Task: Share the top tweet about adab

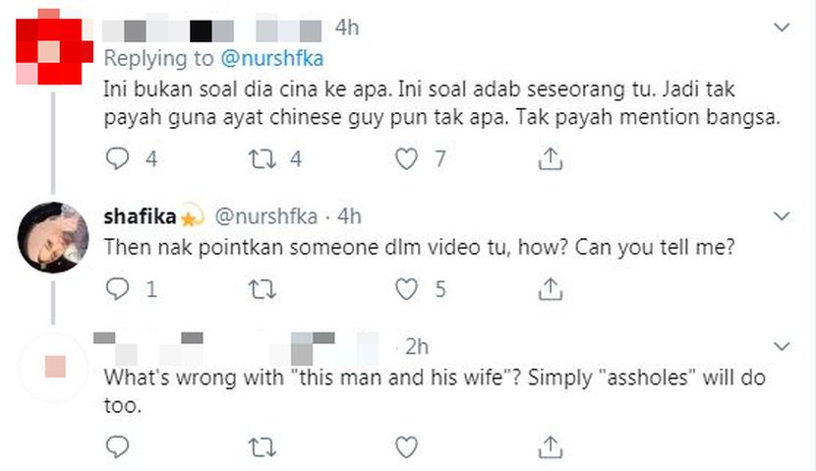Action: pyautogui.click(x=552, y=157)
